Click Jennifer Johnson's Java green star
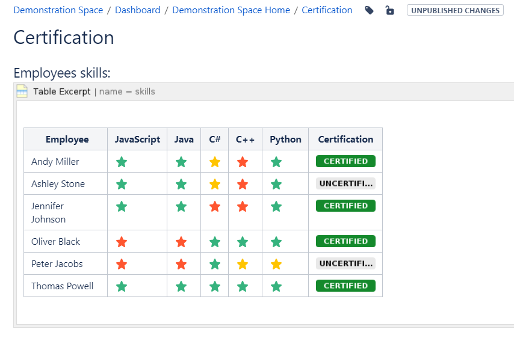The width and height of the screenshot is (514, 344). coord(181,206)
